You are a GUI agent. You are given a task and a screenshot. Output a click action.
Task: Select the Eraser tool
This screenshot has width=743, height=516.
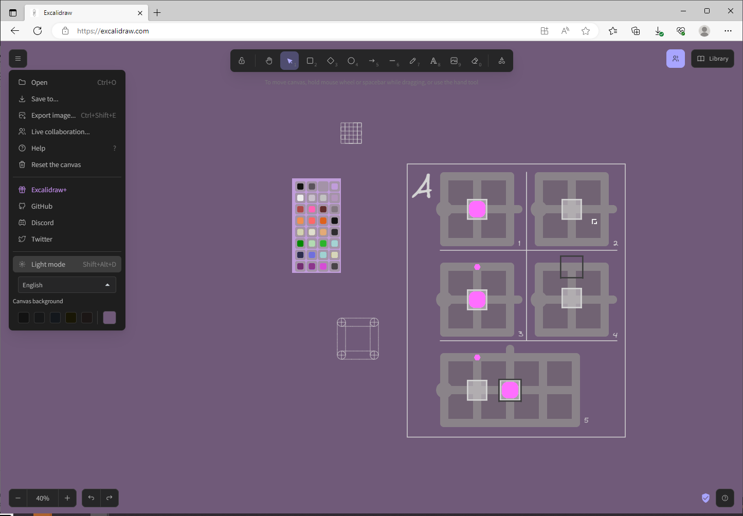coord(475,60)
